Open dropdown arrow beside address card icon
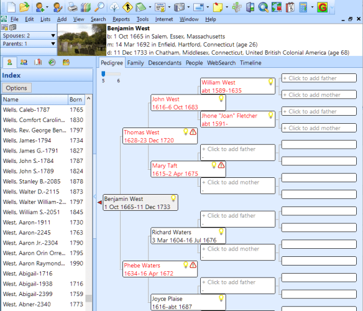Screen dimensions: 363x311 click(x=208, y=7)
